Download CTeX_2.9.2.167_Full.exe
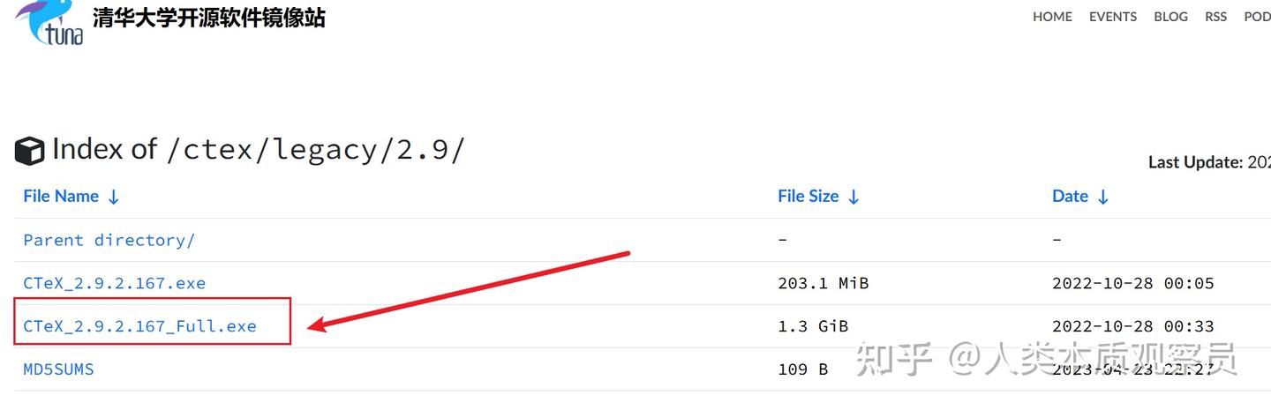Image resolution: width=1271 pixels, height=410 pixels. pyautogui.click(x=139, y=326)
